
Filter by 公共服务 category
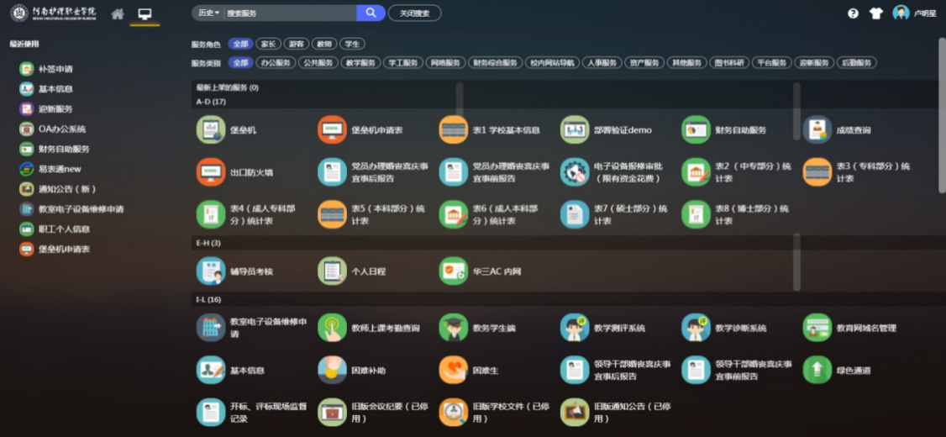[x=318, y=63]
